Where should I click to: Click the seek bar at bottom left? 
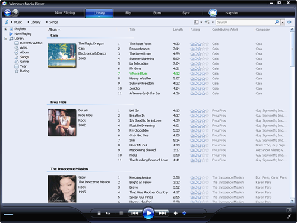[x=8, y=214]
